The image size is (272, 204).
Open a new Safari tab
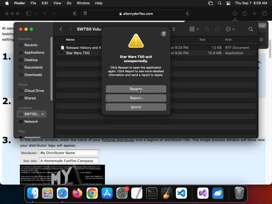[x=254, y=13]
